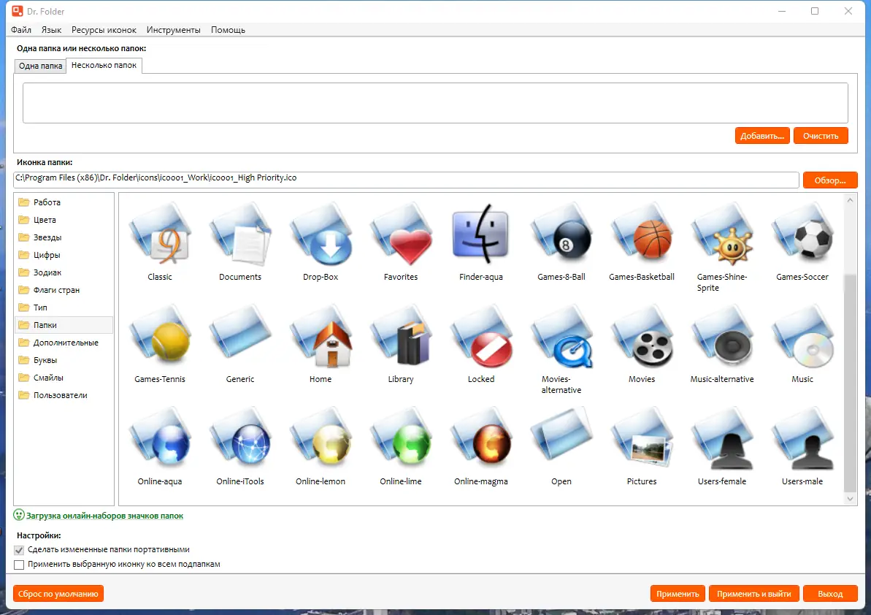Viewport: 871px width, 615px height.
Task: Choose the Documents folder icon
Action: (240, 235)
